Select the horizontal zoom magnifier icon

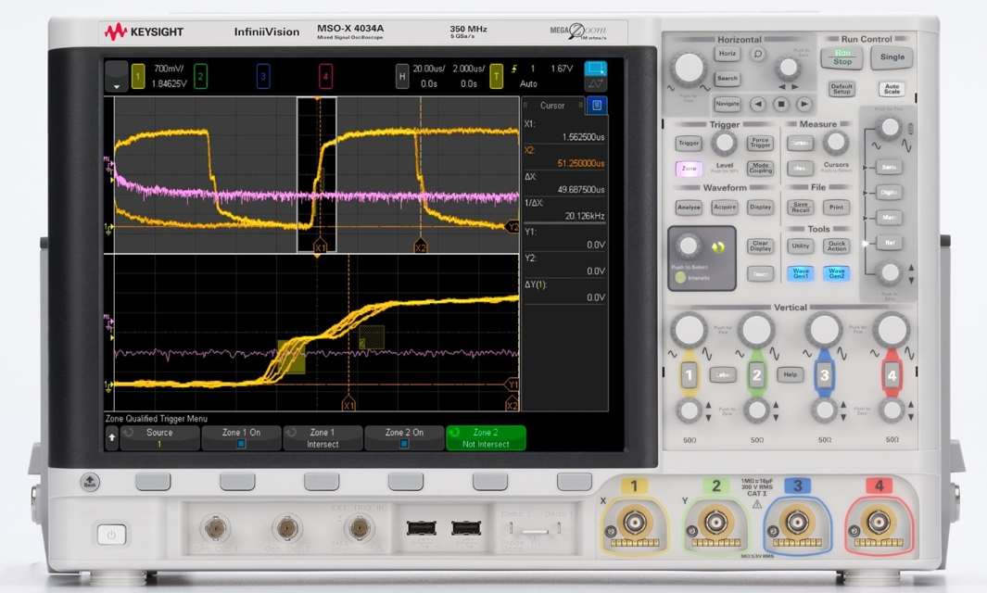(x=759, y=54)
